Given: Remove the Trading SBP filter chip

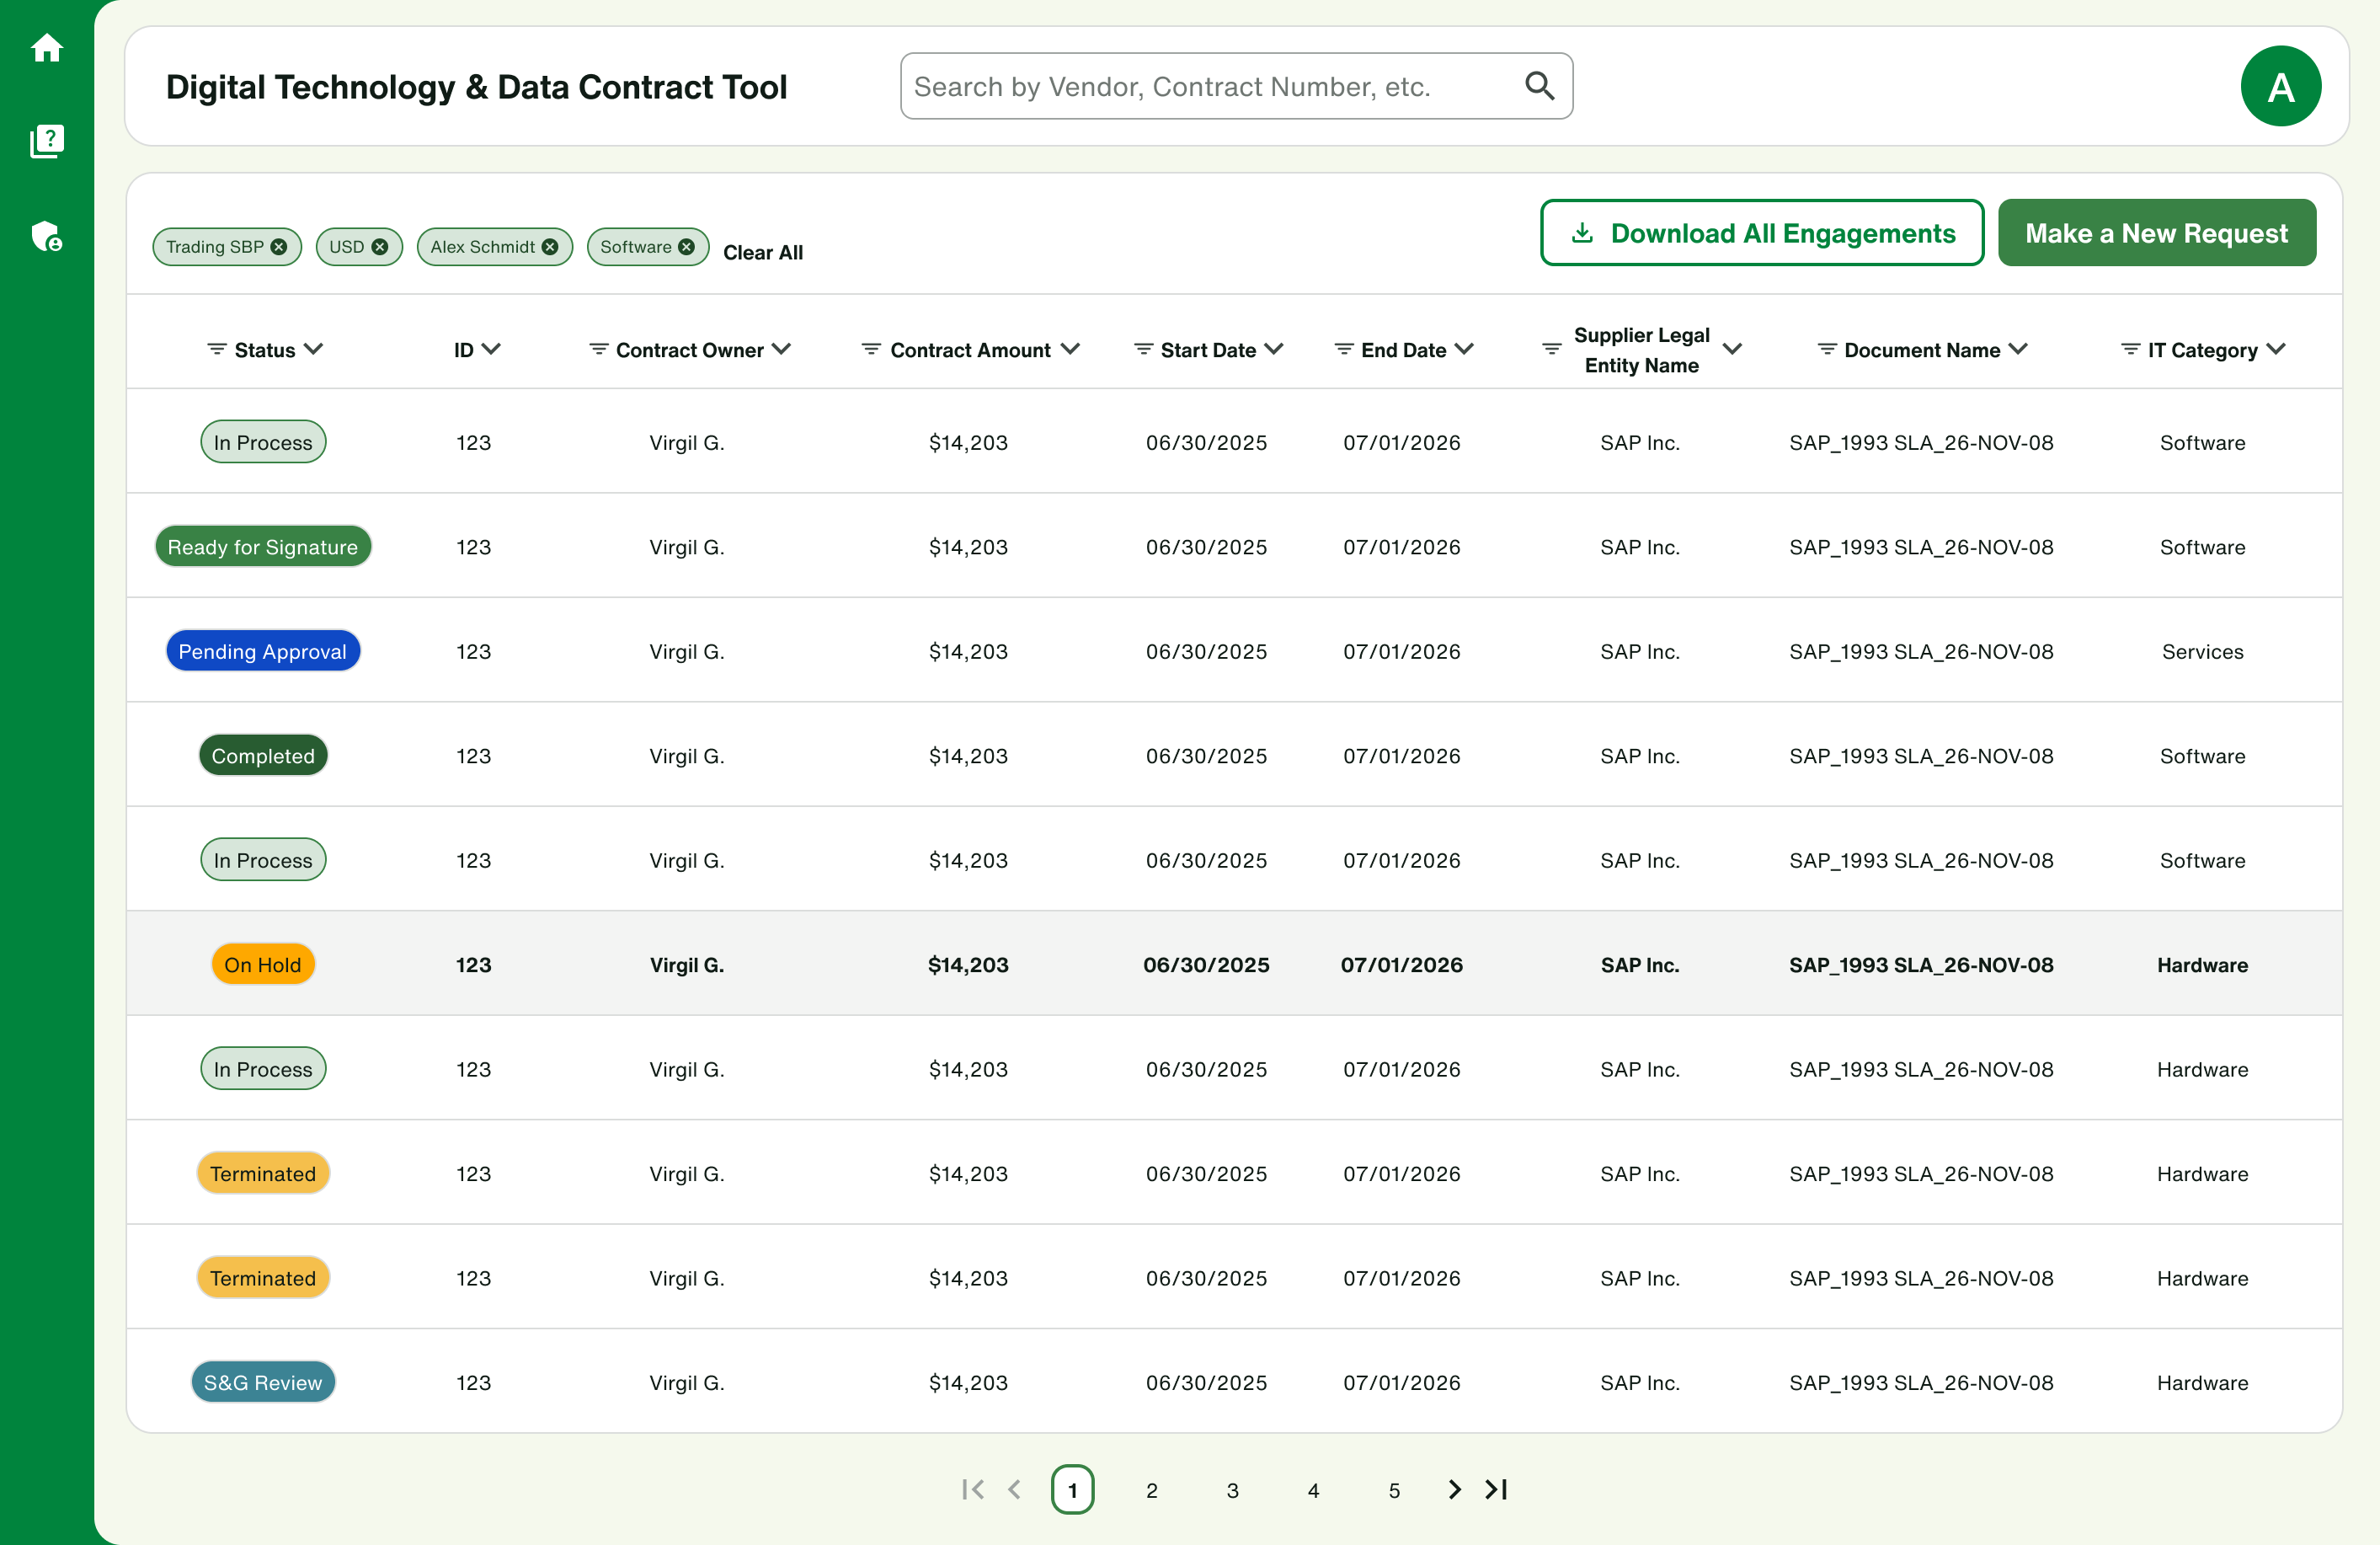Looking at the screenshot, I should 279,247.
